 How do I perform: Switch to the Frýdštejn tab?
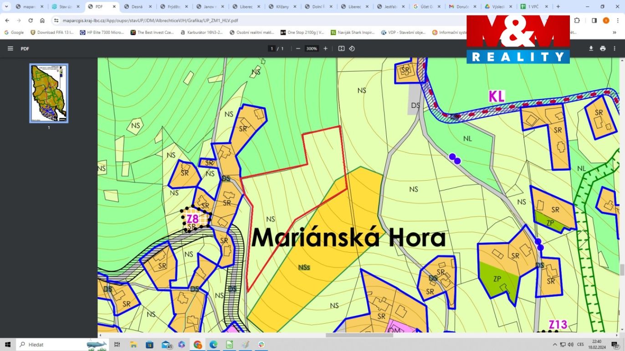pos(174,7)
